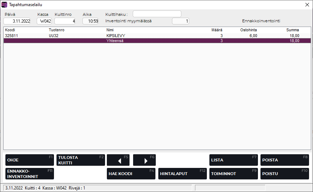Viewport: 313px width, 192px height.
Task: Open HINTALAPUT price labels
Action: click(x=182, y=174)
